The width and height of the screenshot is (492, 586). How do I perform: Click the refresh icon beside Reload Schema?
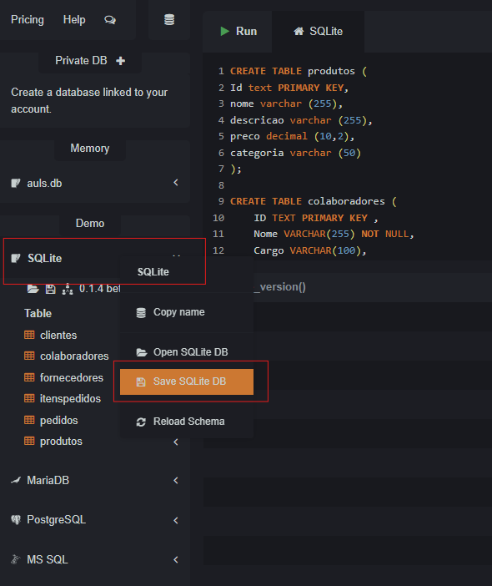point(141,422)
